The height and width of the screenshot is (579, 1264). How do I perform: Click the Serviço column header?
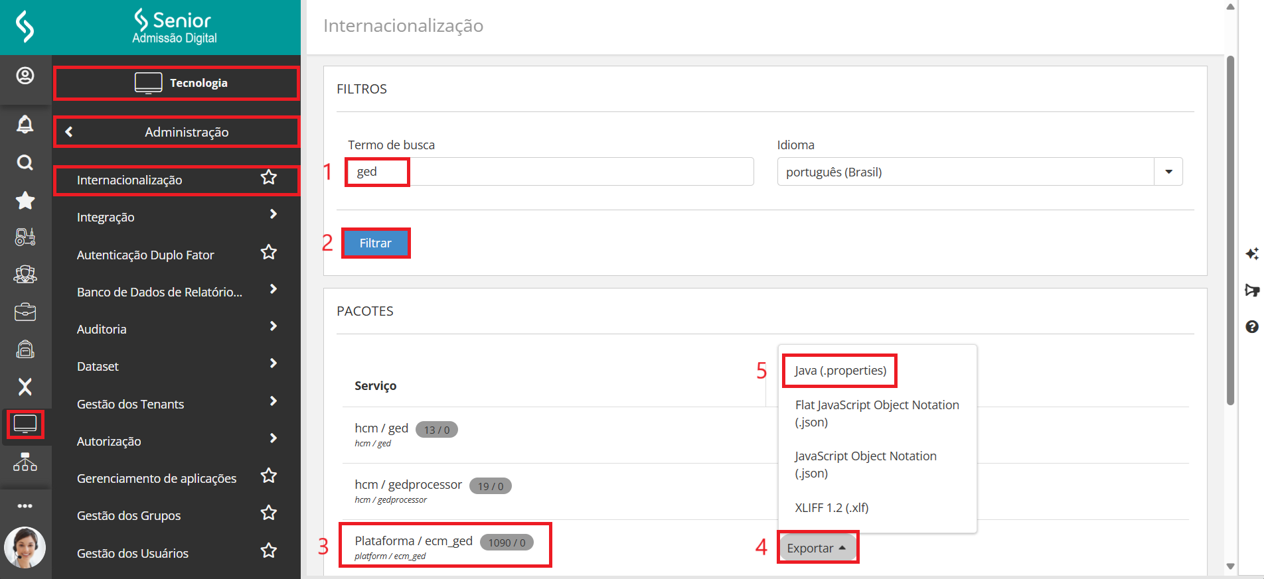tap(376, 385)
